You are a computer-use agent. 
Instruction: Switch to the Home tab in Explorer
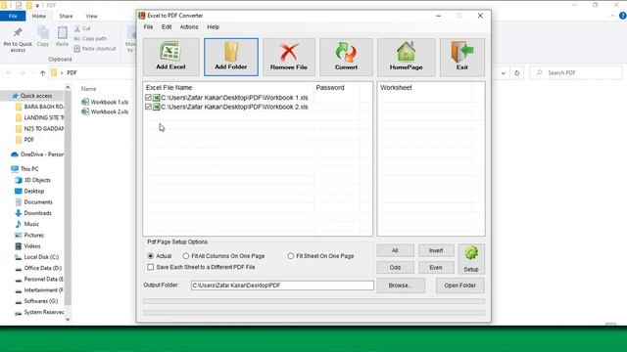tap(39, 16)
